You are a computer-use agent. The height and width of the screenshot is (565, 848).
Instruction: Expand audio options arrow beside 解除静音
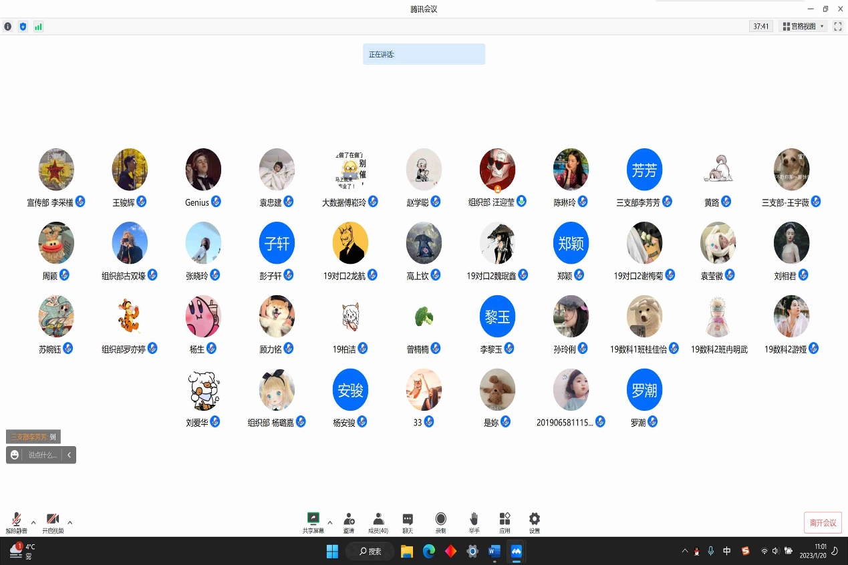[x=33, y=522]
